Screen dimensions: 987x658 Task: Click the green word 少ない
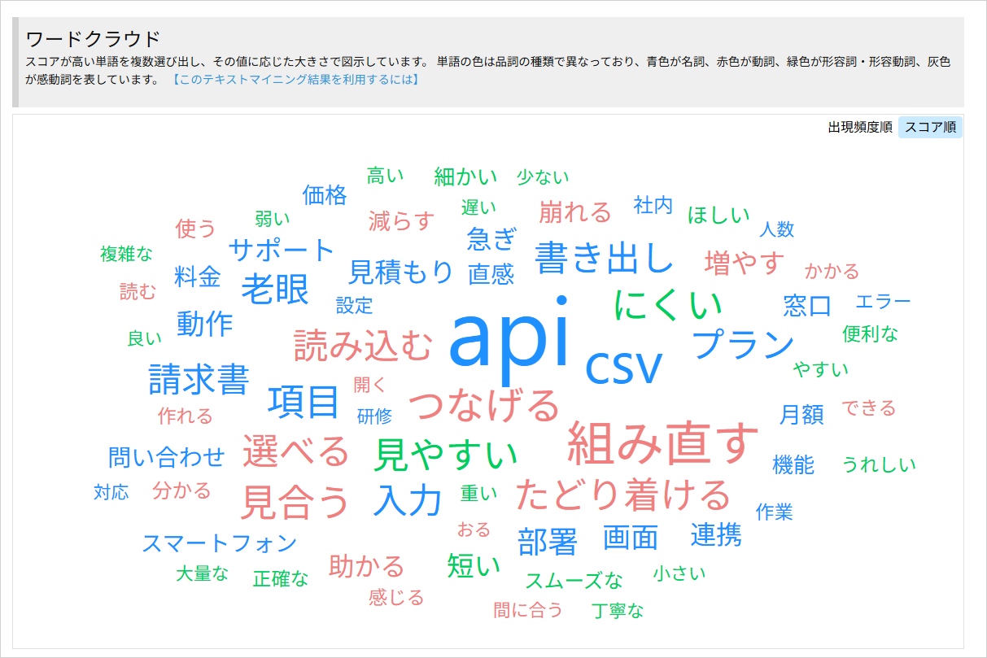(543, 176)
